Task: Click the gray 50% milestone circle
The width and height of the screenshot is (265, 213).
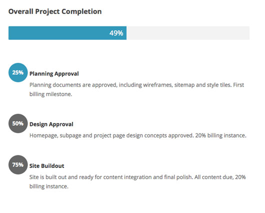Action: tap(18, 123)
